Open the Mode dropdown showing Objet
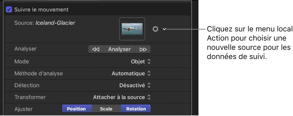This screenshot has width=293, height=116. (141, 61)
